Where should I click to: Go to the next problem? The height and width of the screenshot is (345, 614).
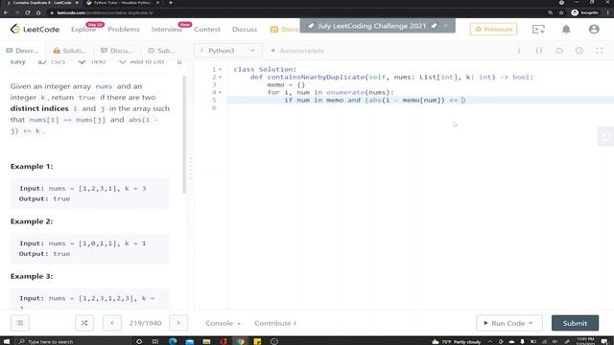coord(178,323)
